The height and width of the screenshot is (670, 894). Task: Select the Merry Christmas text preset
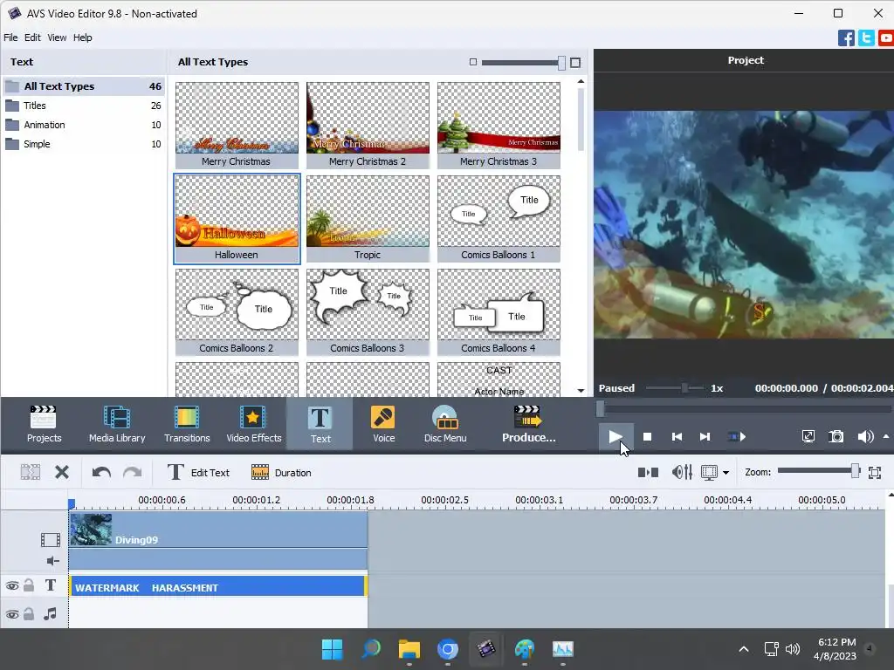(x=237, y=126)
